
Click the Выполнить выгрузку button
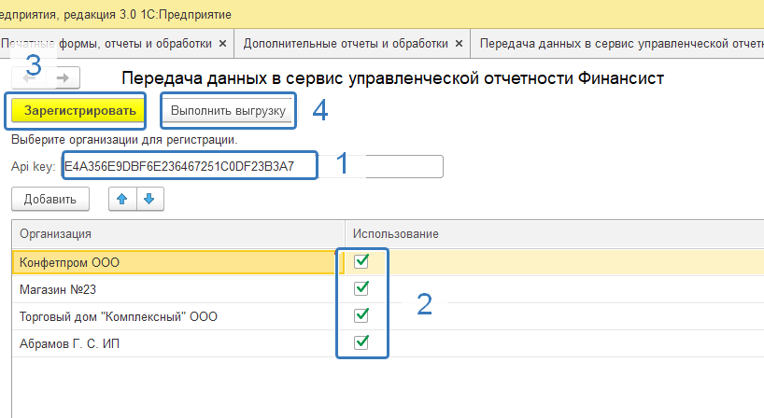tap(228, 110)
